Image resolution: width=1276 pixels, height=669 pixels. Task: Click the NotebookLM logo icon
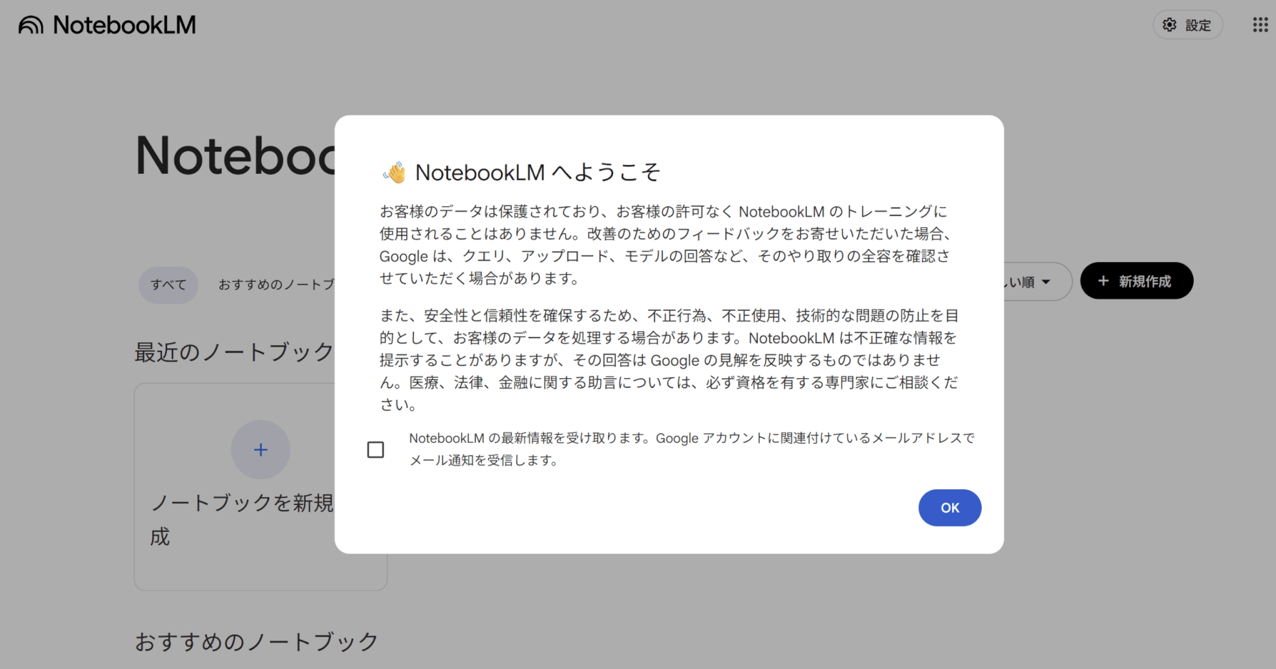[x=31, y=25]
